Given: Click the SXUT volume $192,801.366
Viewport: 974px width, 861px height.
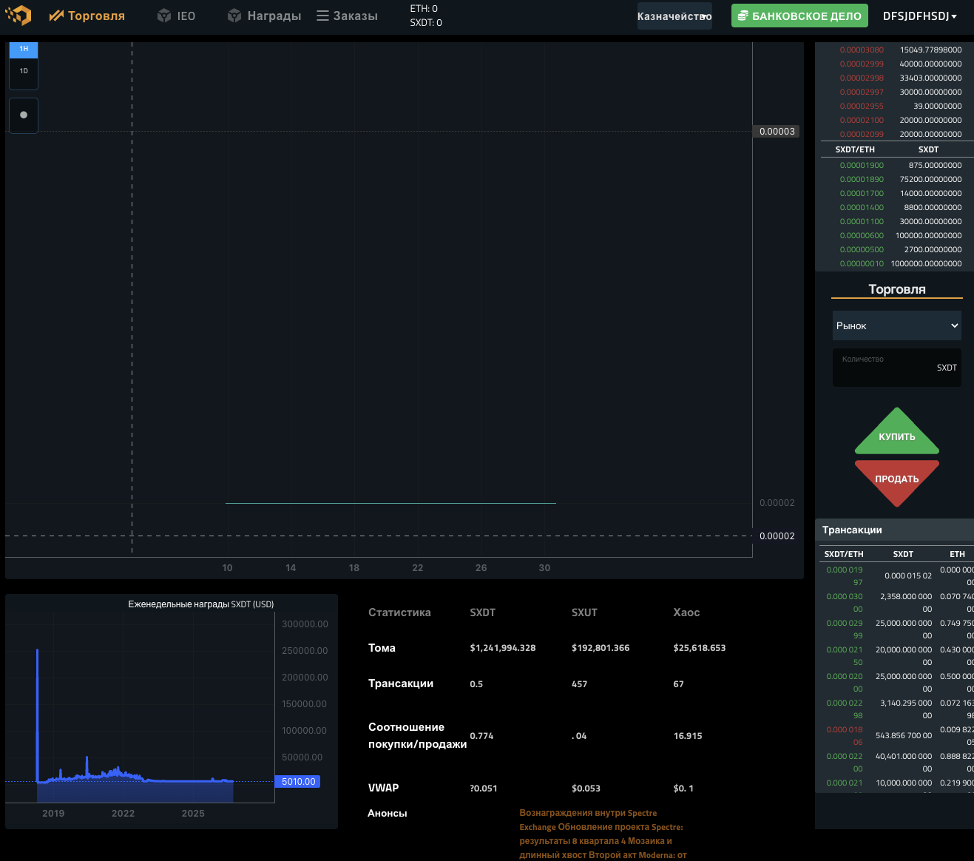Looking at the screenshot, I should tap(601, 648).
